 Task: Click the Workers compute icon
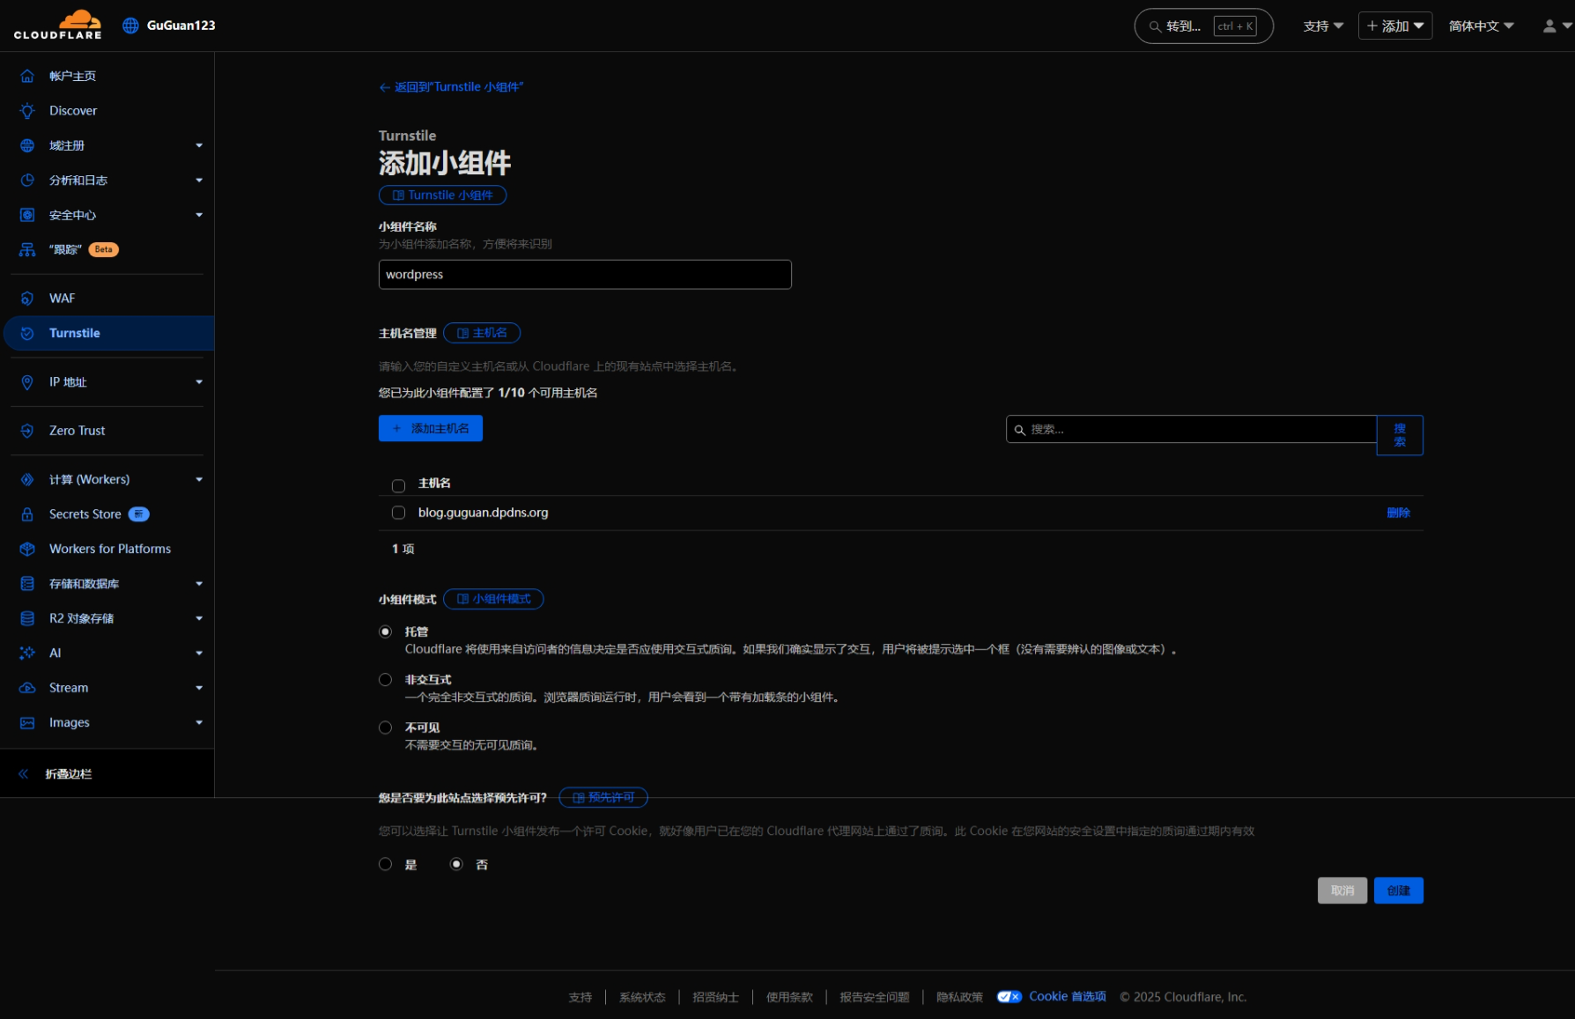[27, 479]
